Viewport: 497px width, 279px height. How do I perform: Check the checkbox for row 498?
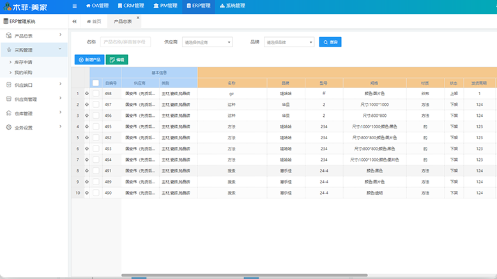coord(96,93)
